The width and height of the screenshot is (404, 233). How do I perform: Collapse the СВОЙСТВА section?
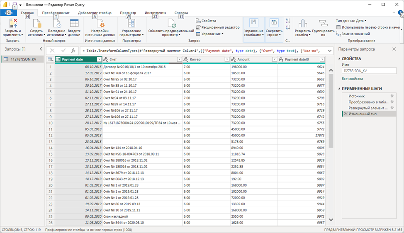click(339, 59)
